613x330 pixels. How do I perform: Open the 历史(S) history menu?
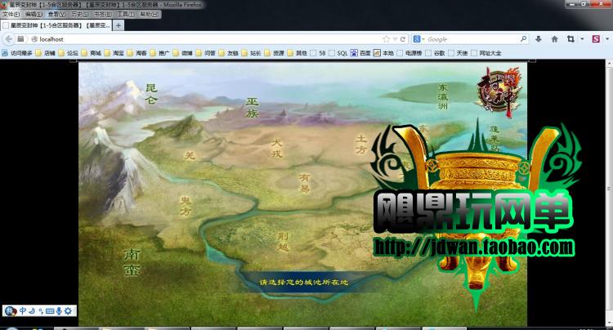click(x=80, y=14)
